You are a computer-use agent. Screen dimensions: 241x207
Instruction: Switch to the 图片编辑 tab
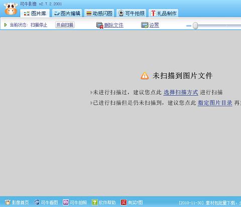[67, 13]
